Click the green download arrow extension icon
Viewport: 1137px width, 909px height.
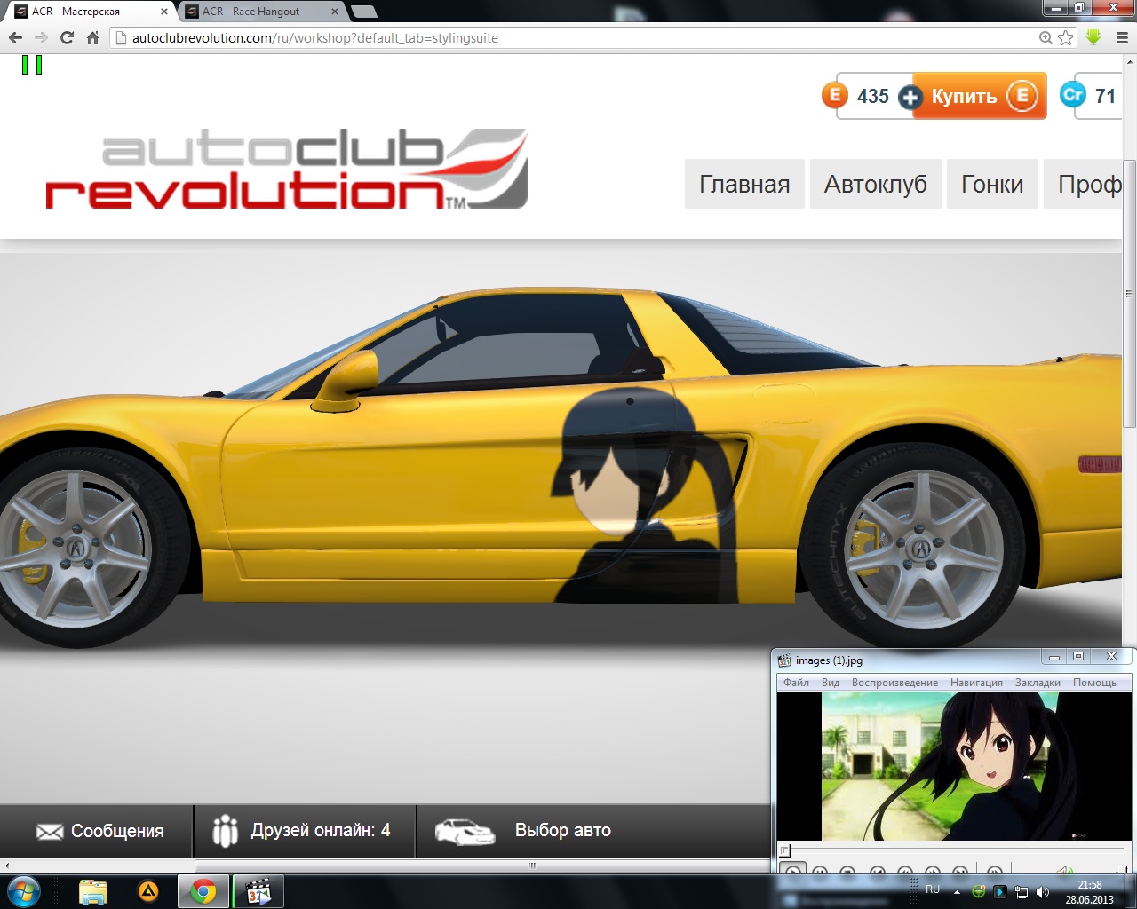pos(1093,37)
